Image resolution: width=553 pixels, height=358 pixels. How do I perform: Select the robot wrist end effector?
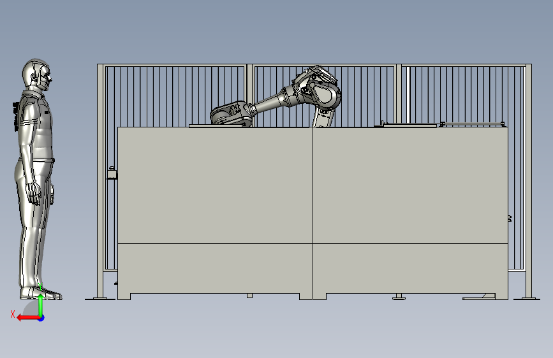tap(231, 113)
